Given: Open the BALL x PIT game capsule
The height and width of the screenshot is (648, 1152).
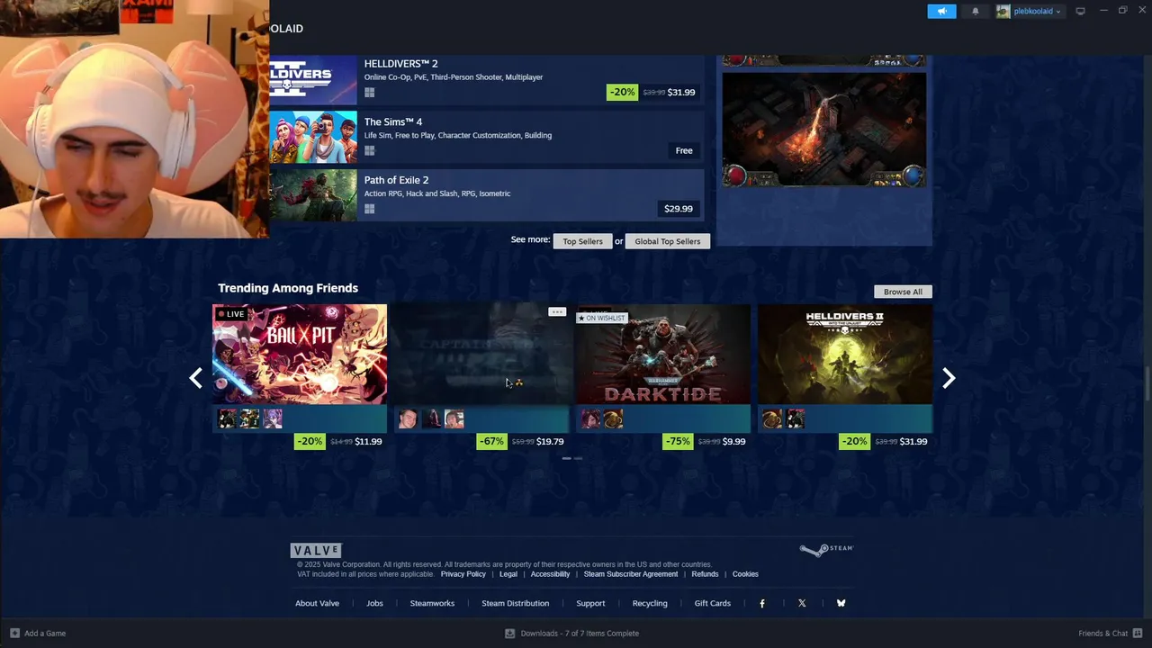Looking at the screenshot, I should 300,355.
